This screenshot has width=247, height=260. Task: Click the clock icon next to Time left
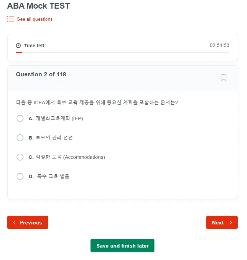point(18,46)
